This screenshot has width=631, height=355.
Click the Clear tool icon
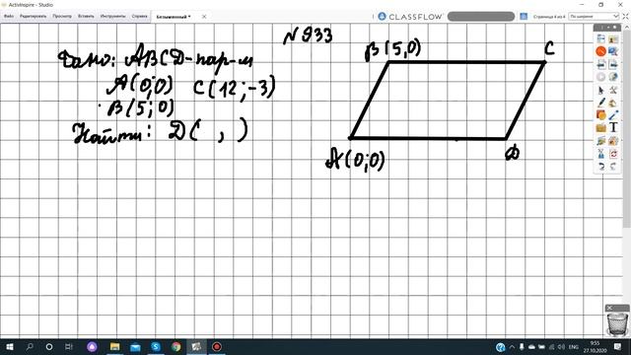click(600, 154)
